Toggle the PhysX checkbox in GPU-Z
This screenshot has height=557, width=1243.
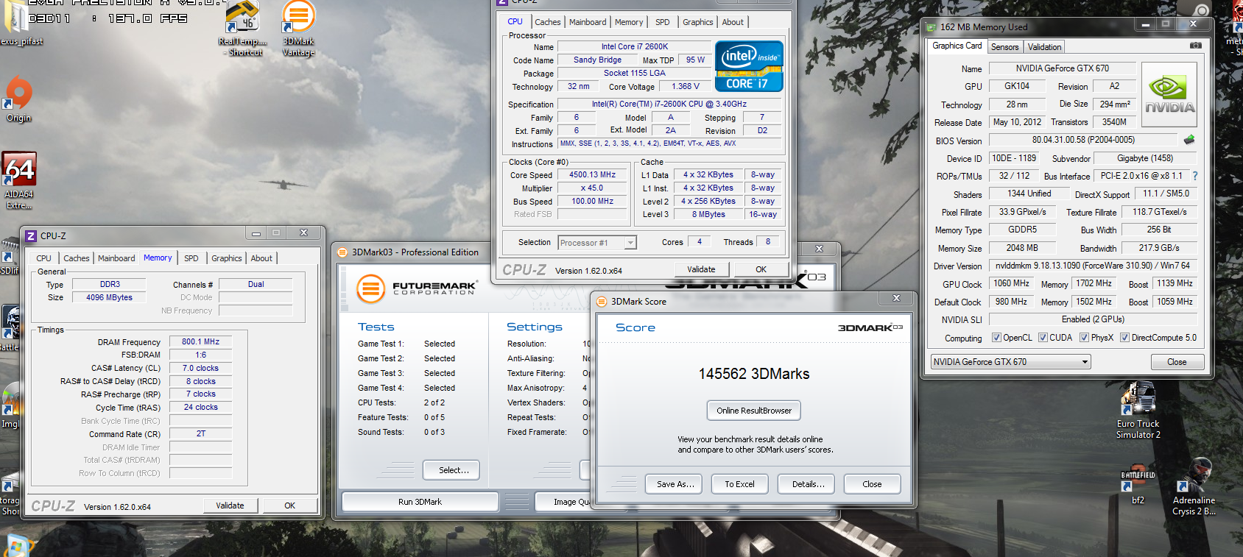pos(1084,338)
